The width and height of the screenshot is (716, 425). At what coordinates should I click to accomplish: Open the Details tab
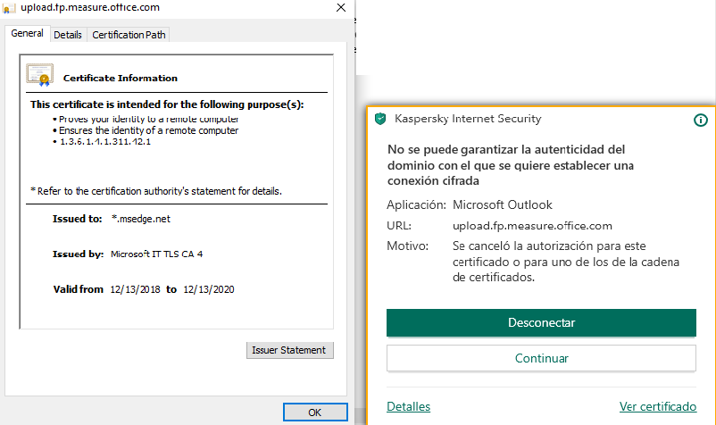click(68, 35)
